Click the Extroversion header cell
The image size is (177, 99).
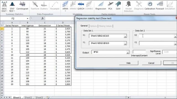(45, 26)
